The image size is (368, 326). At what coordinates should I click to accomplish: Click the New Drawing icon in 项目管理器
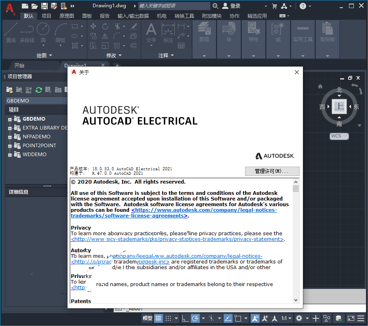click(29, 90)
